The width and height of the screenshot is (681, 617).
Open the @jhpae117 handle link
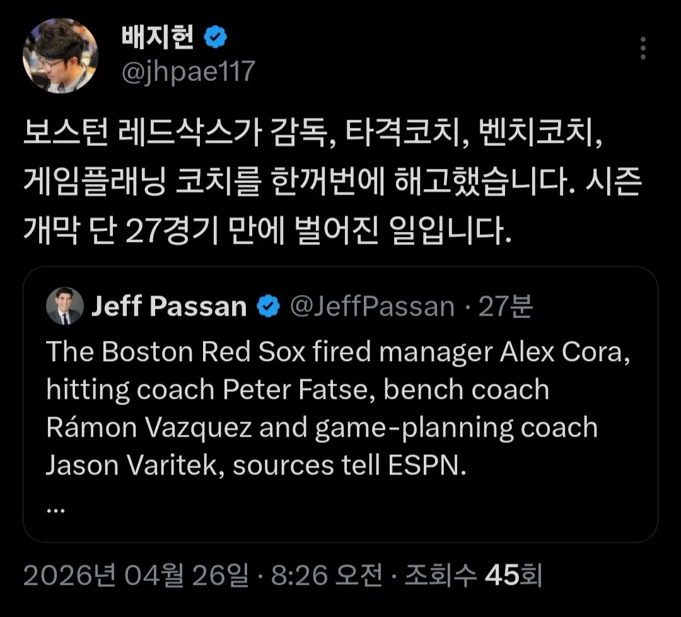[x=187, y=72]
